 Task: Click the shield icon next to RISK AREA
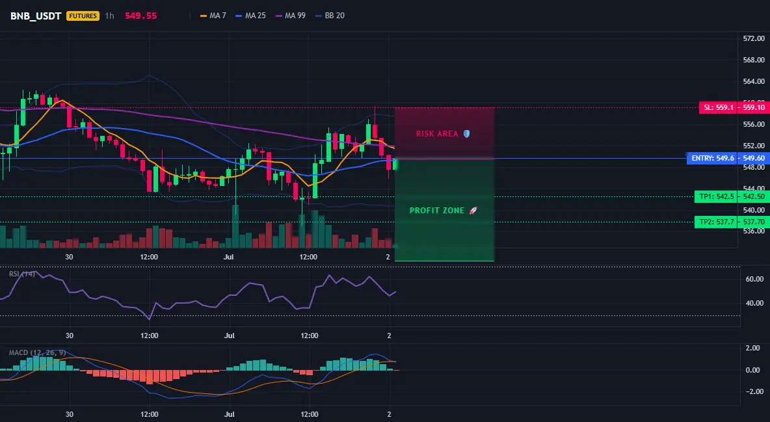coord(466,134)
